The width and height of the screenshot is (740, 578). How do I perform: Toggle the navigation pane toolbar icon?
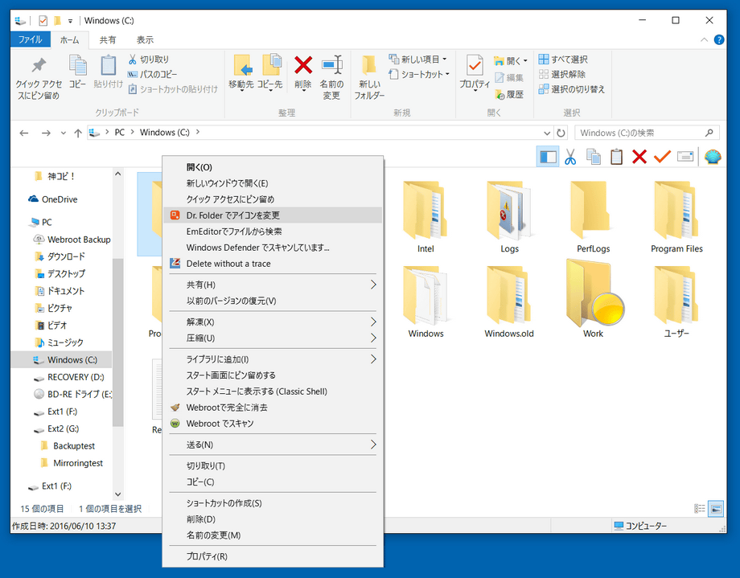[x=548, y=157]
